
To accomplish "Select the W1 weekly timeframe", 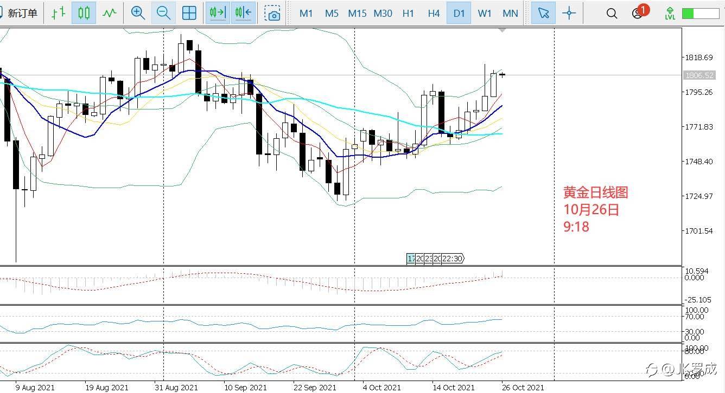I will tap(485, 14).
